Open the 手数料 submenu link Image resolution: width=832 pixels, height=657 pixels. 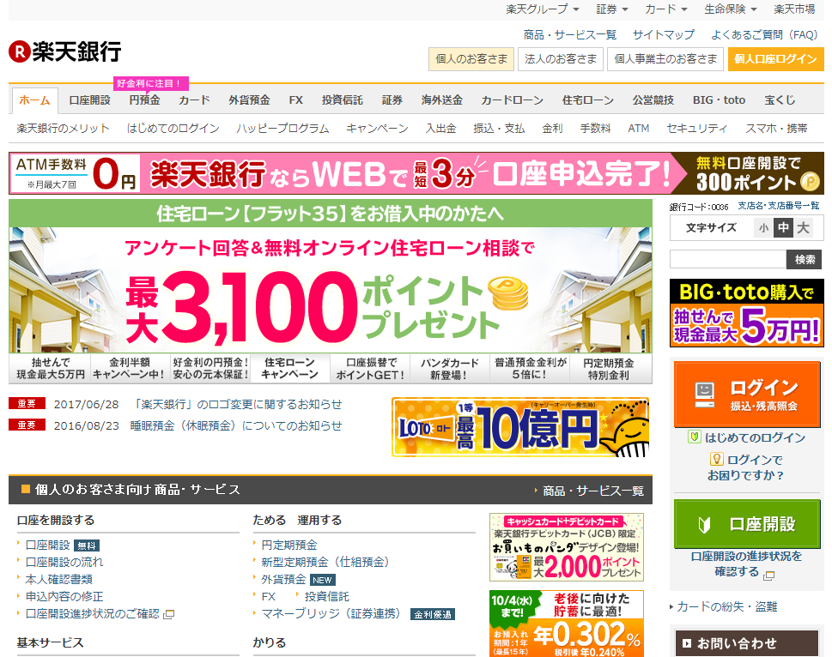coord(595,129)
